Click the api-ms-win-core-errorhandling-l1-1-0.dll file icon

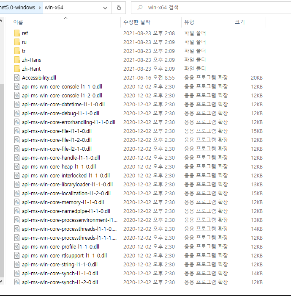[17, 122]
